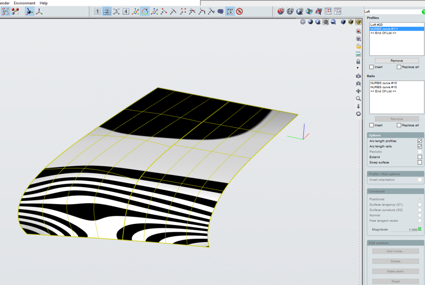Select End Of List in the Rails list
The width and height of the screenshot is (425, 285).
[x=397, y=91]
